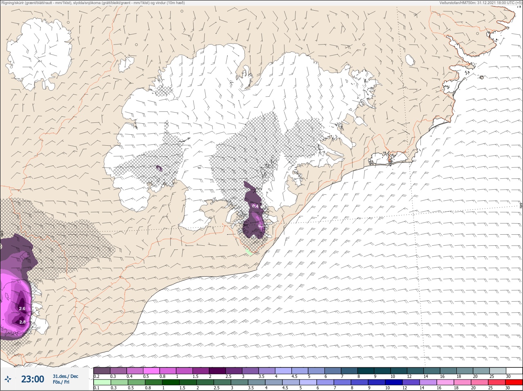523x391 pixels.
Task: Click the 2.8 precipitation value on the map
Action: click(22, 322)
